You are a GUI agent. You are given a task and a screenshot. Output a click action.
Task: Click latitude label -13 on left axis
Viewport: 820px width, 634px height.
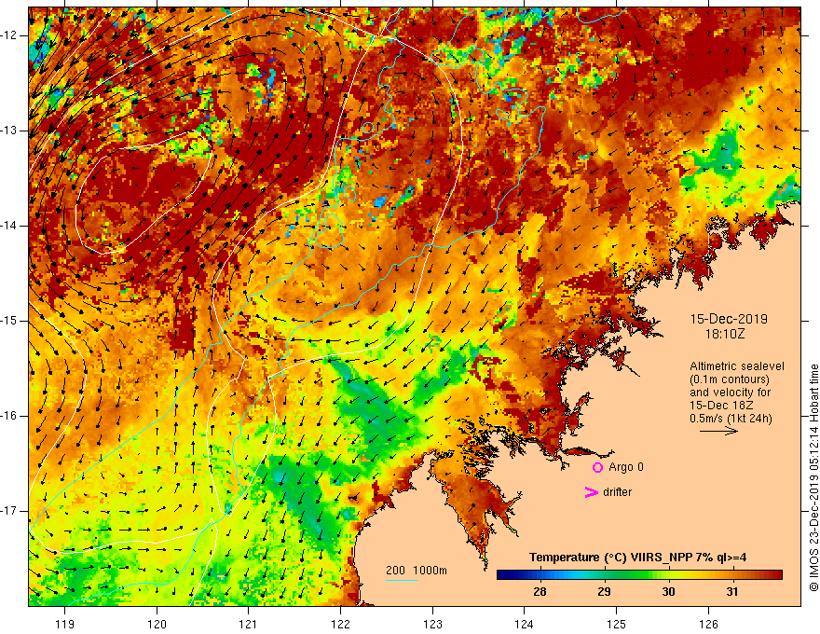pyautogui.click(x=9, y=131)
